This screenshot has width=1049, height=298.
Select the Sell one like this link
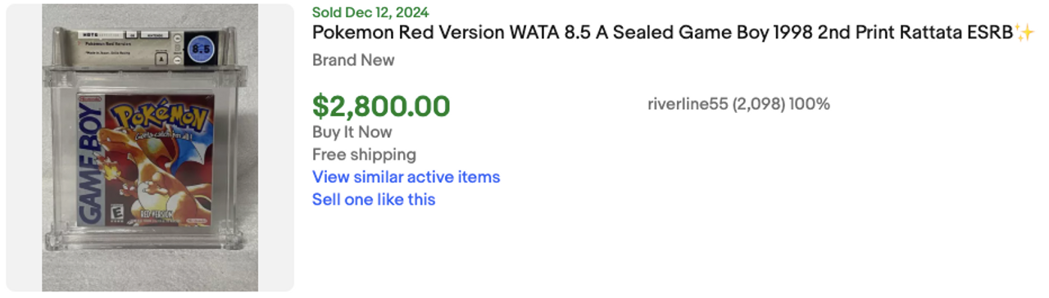(x=374, y=199)
